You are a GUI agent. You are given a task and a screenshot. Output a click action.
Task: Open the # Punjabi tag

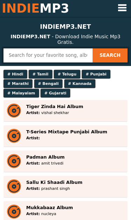tap(96, 74)
